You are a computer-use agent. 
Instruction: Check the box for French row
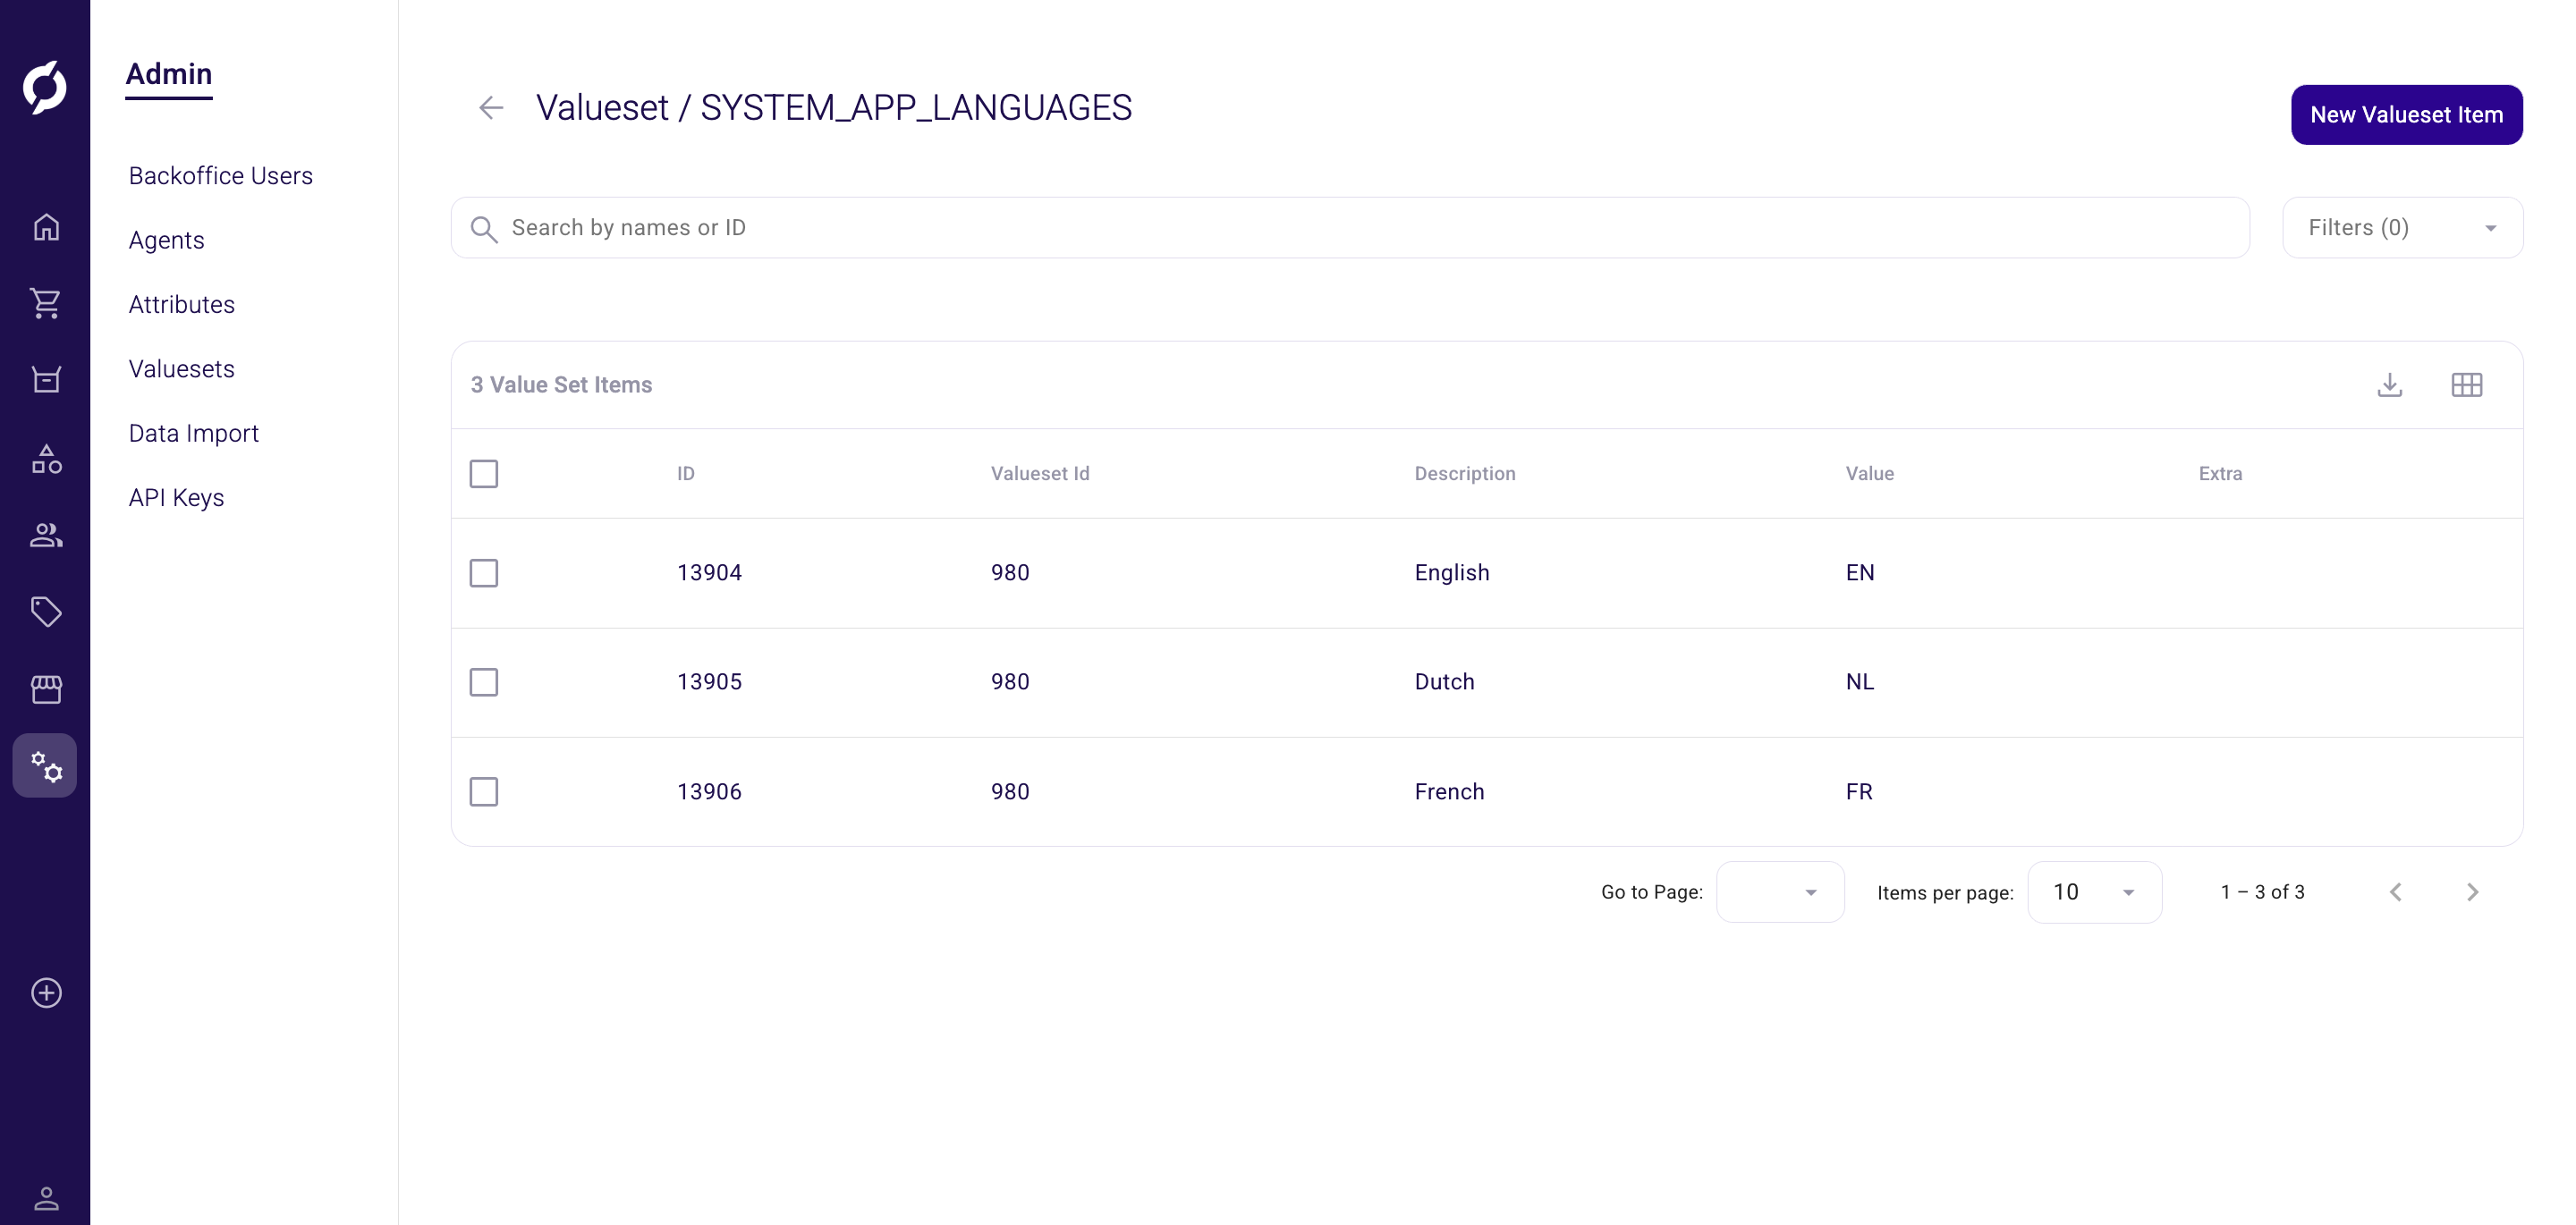[484, 792]
